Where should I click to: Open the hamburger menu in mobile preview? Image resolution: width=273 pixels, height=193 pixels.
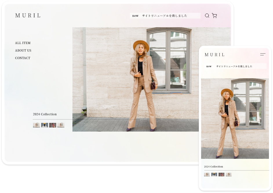point(263,54)
